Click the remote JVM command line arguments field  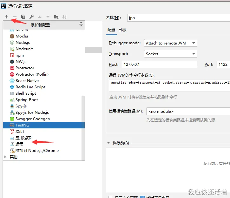(x=169, y=85)
